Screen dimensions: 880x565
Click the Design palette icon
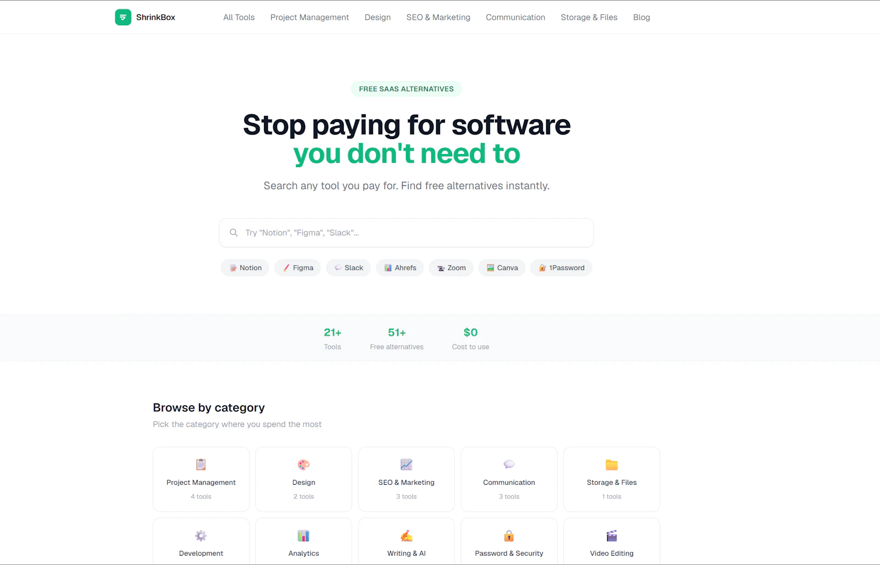coord(304,464)
